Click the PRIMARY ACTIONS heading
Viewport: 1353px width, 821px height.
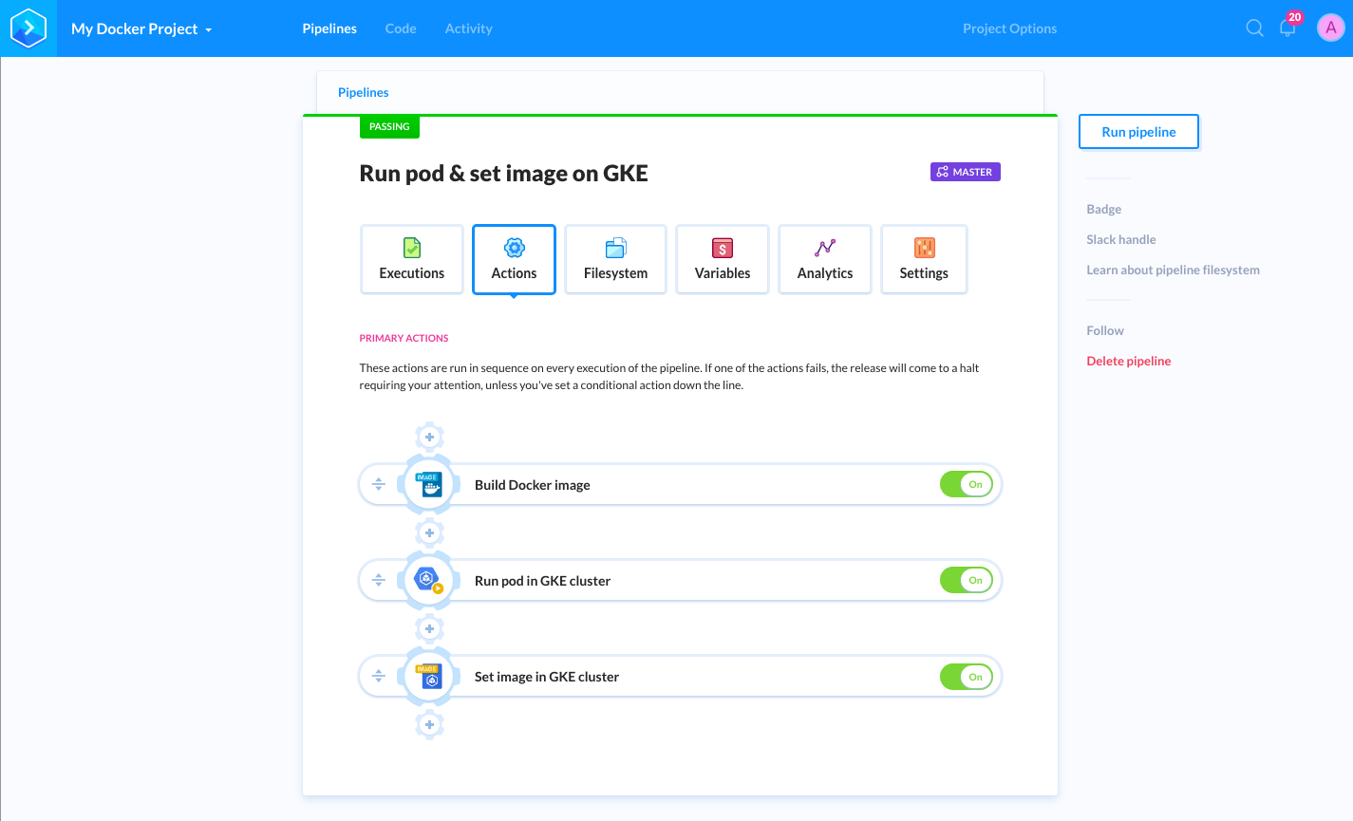(404, 338)
